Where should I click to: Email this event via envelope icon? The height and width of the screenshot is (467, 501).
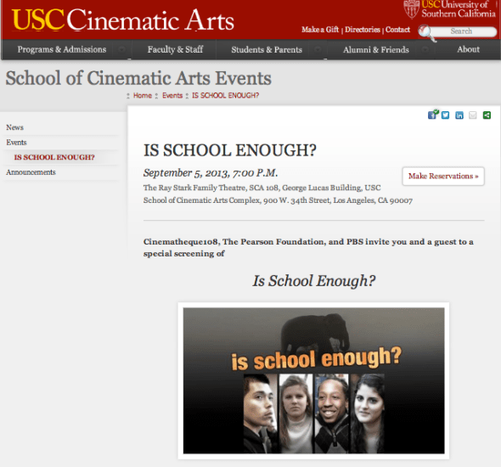tap(473, 115)
